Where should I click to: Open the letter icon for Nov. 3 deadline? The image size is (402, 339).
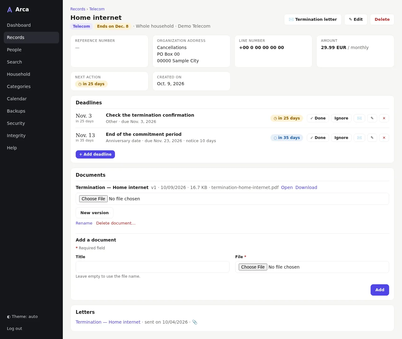pyautogui.click(x=359, y=118)
